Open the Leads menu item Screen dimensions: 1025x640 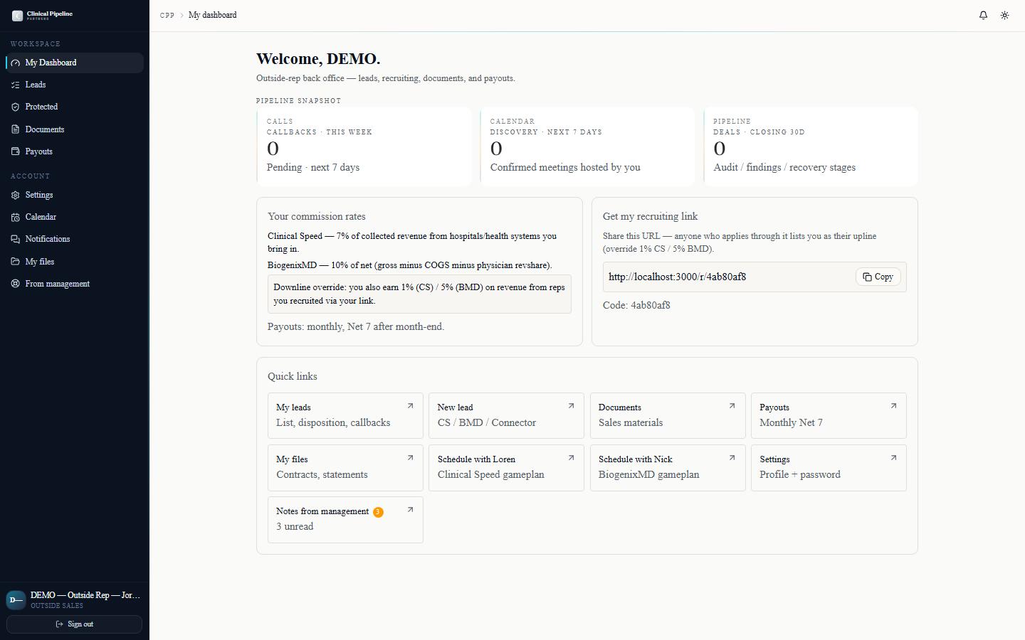coord(75,85)
